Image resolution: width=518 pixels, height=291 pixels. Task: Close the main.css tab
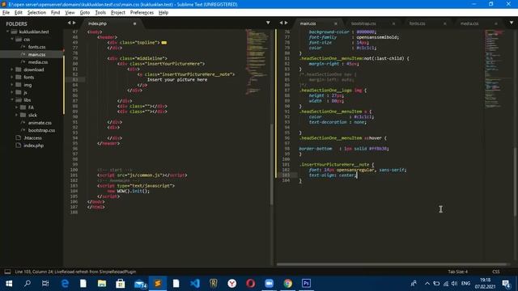click(x=336, y=23)
